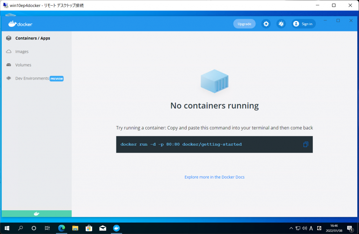Viewport: 359px width, 234px height.
Task: Close the Docker Desktop window
Action: pyautogui.click(x=351, y=21)
